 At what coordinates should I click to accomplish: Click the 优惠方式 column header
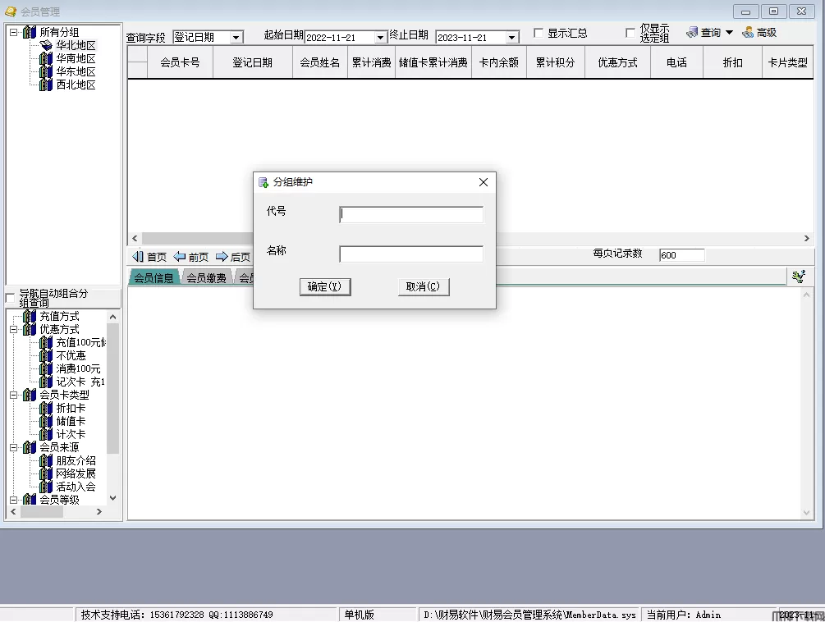click(617, 62)
